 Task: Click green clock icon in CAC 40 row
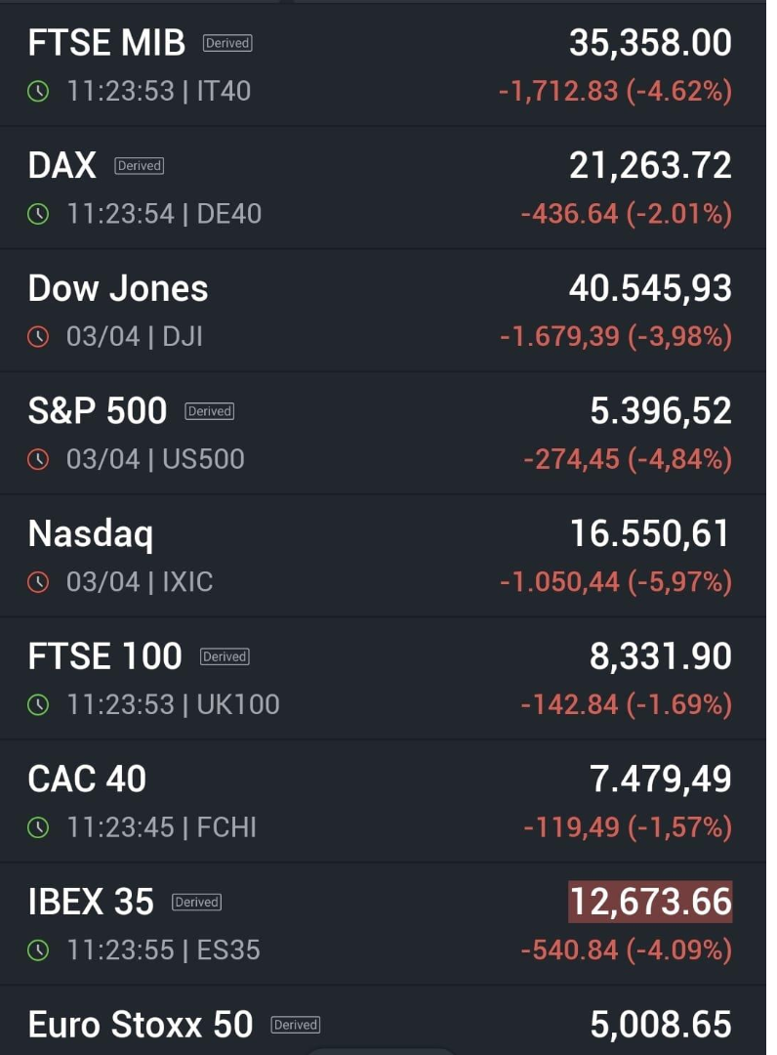tap(38, 827)
